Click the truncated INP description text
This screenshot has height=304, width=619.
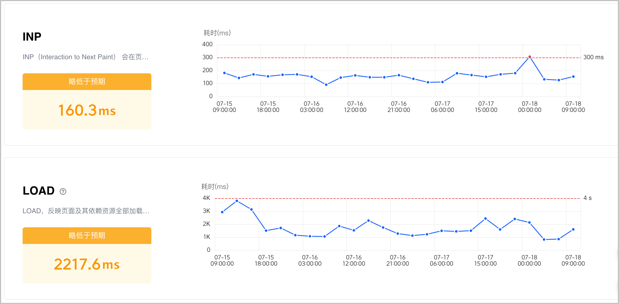coord(86,57)
